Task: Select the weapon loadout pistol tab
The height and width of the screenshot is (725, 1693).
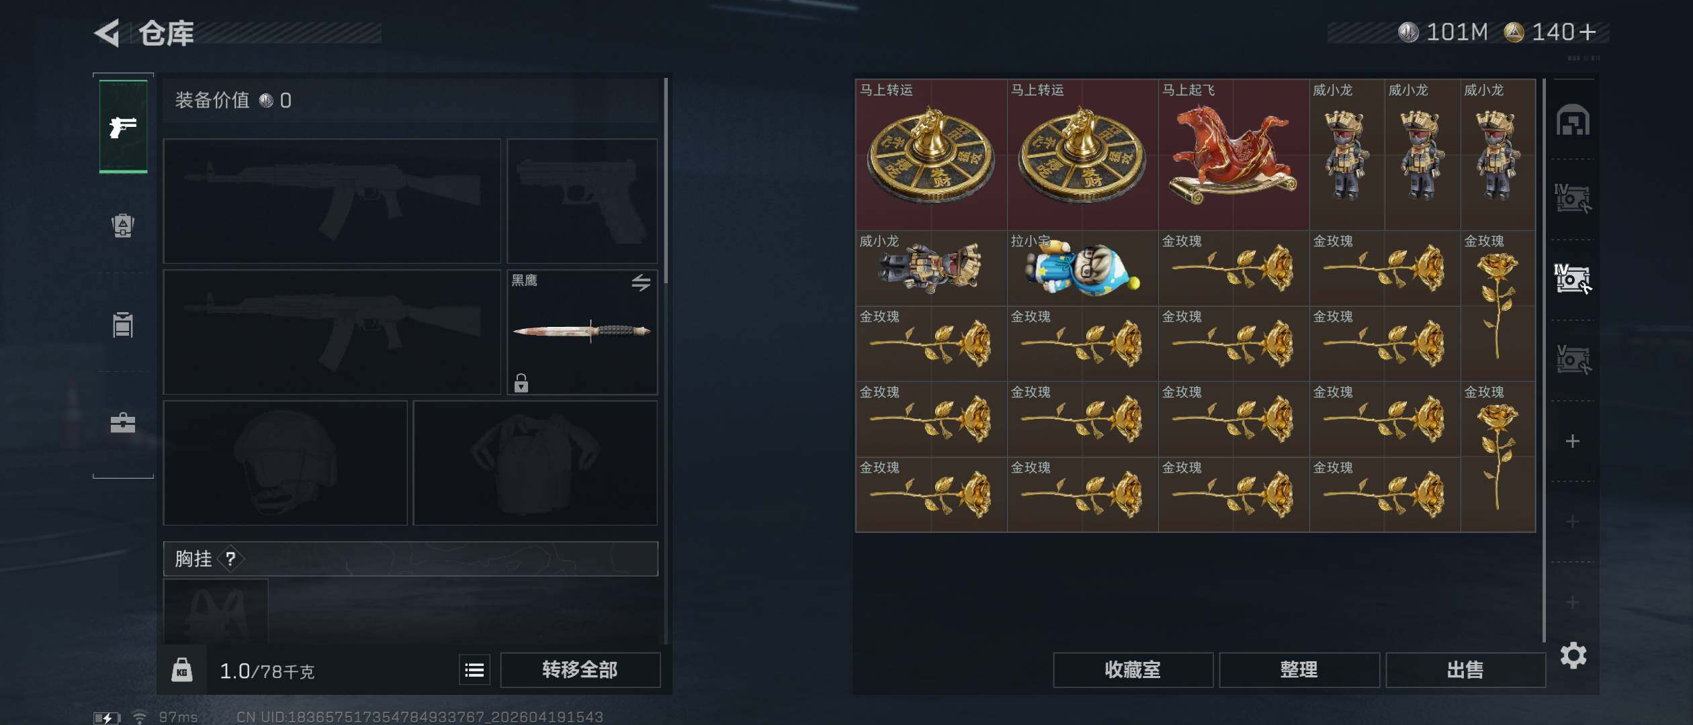Action: click(123, 126)
